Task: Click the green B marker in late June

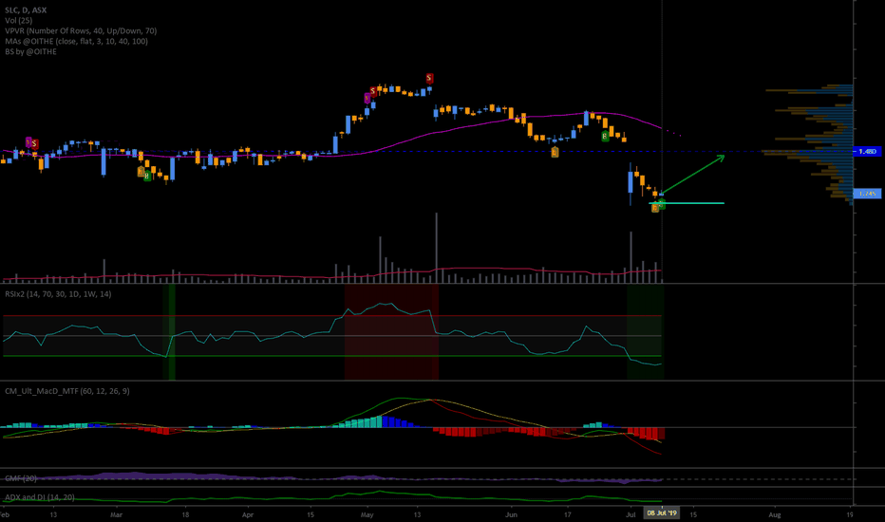Action: (605, 136)
